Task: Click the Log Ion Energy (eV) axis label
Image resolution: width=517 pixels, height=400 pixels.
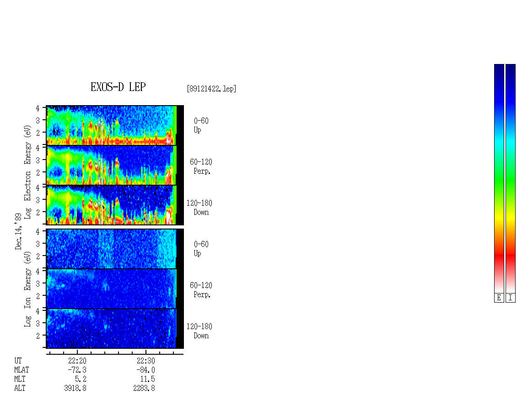Action: pyautogui.click(x=27, y=289)
